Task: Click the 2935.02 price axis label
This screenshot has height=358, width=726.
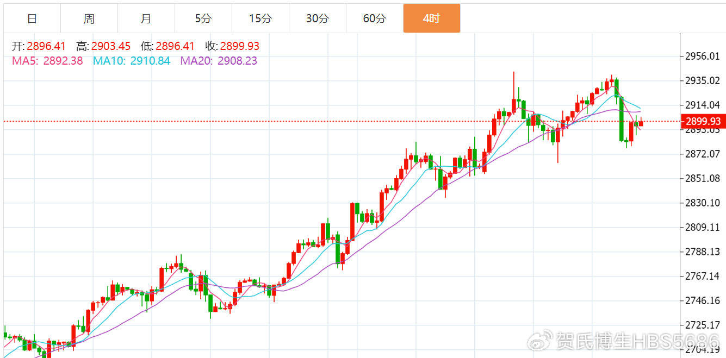Action: coord(703,81)
